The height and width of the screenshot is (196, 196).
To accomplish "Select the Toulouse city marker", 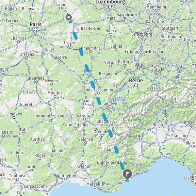I will click(18, 179).
